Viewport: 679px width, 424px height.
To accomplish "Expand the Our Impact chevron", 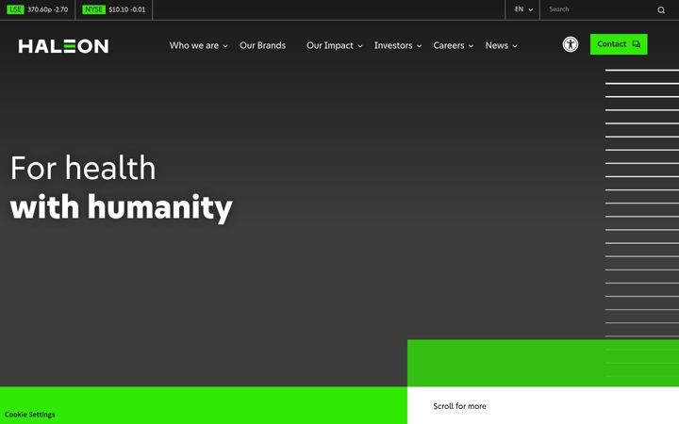I will coord(360,46).
